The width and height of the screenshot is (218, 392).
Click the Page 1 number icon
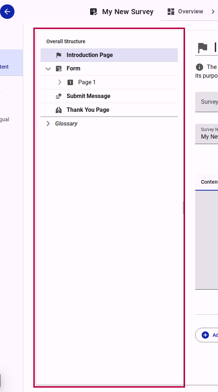pos(70,82)
